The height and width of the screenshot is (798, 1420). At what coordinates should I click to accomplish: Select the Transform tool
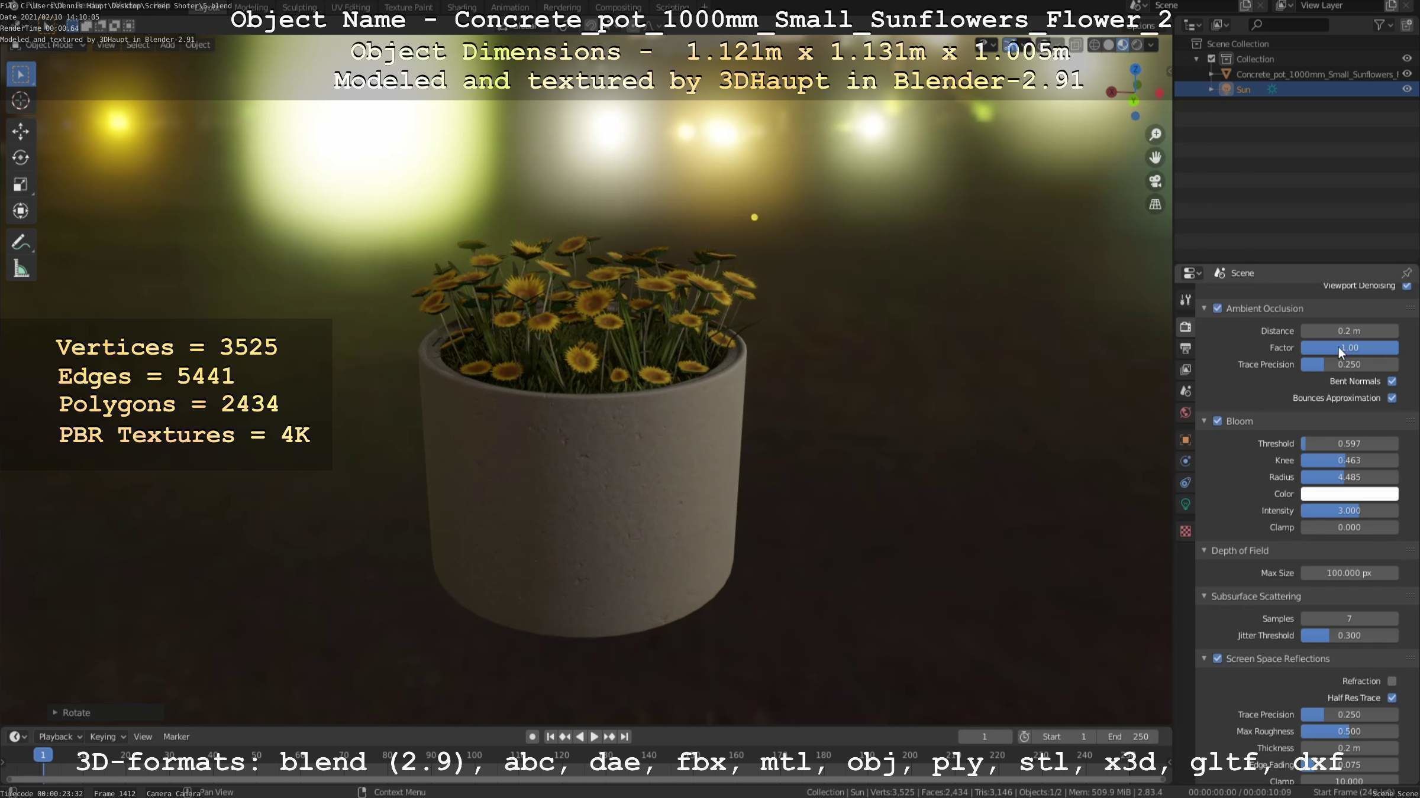coord(21,211)
